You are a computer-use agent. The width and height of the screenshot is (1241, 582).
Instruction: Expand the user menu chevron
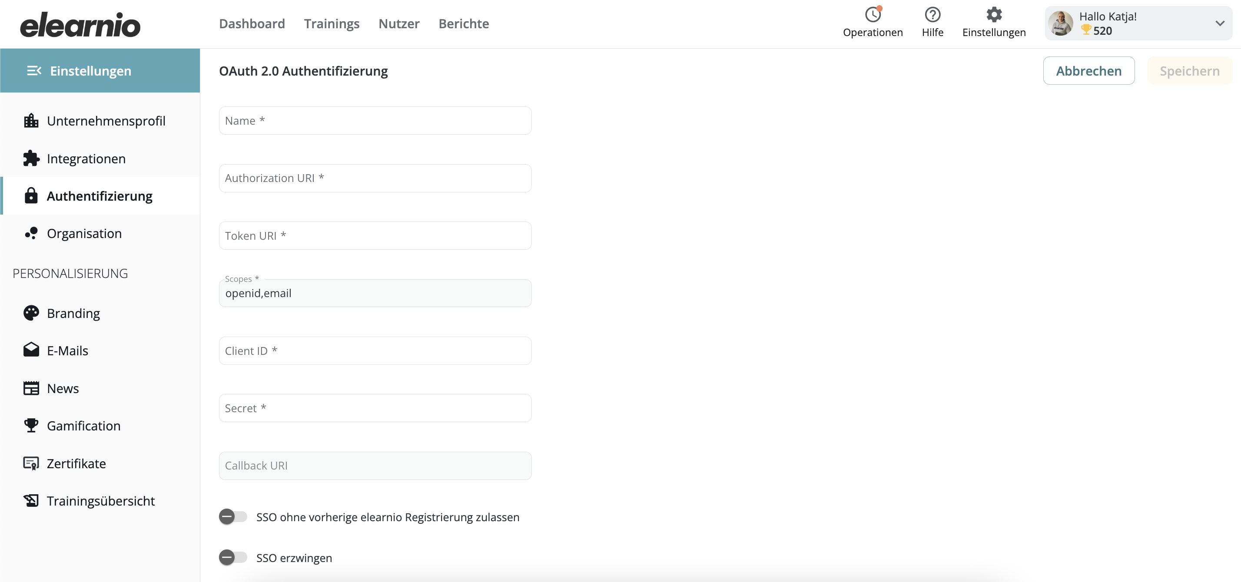pos(1220,23)
